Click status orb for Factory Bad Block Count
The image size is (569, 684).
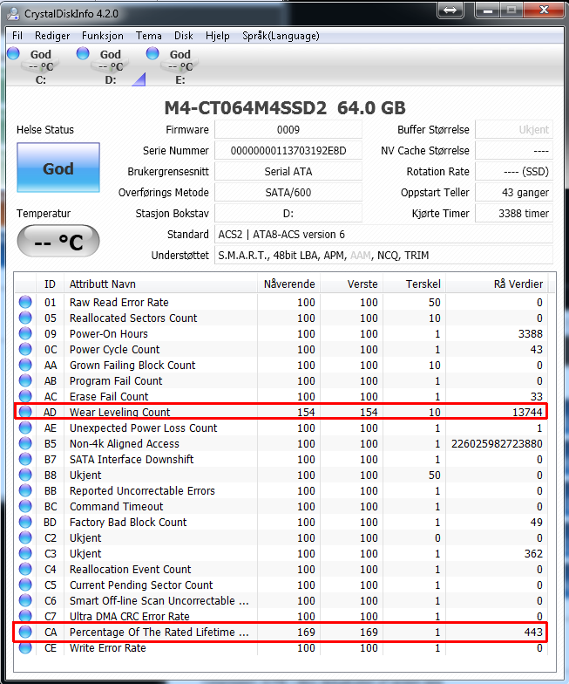coord(25,522)
